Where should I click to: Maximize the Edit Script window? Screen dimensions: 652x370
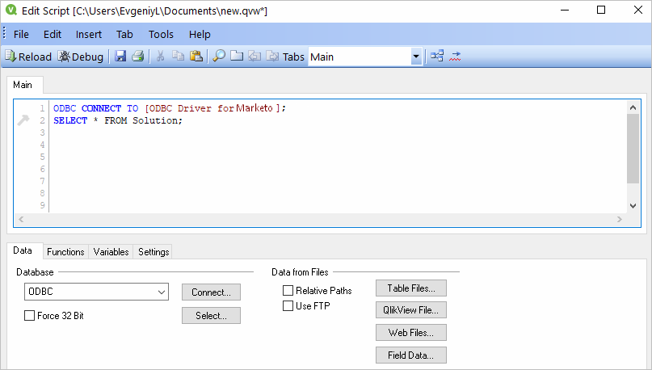[x=601, y=10]
